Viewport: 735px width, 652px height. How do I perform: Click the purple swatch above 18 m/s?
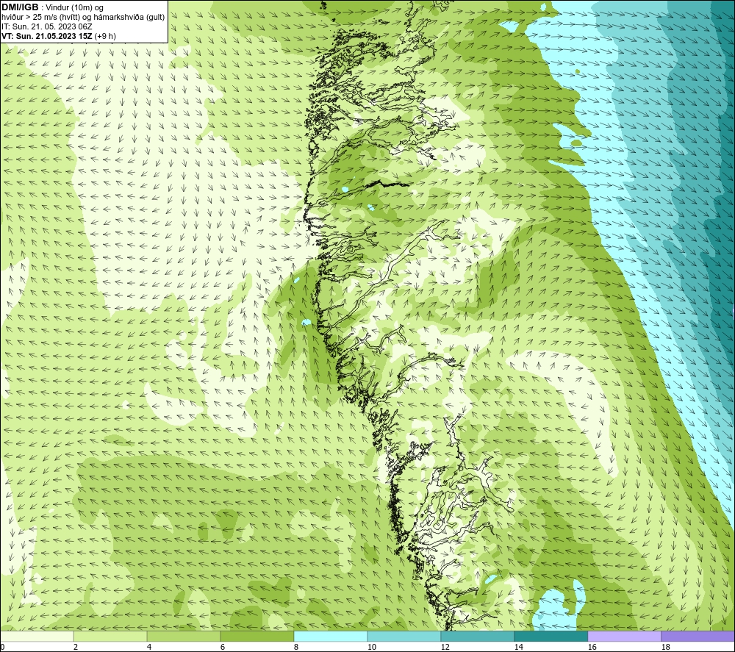coord(698,636)
